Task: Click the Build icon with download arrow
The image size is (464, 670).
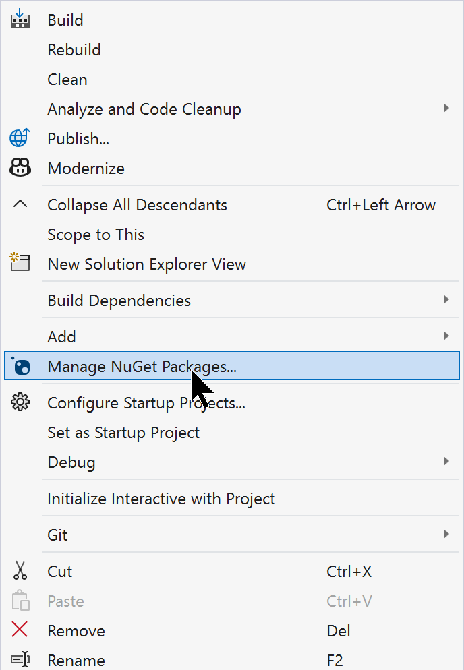Action: coord(20,19)
